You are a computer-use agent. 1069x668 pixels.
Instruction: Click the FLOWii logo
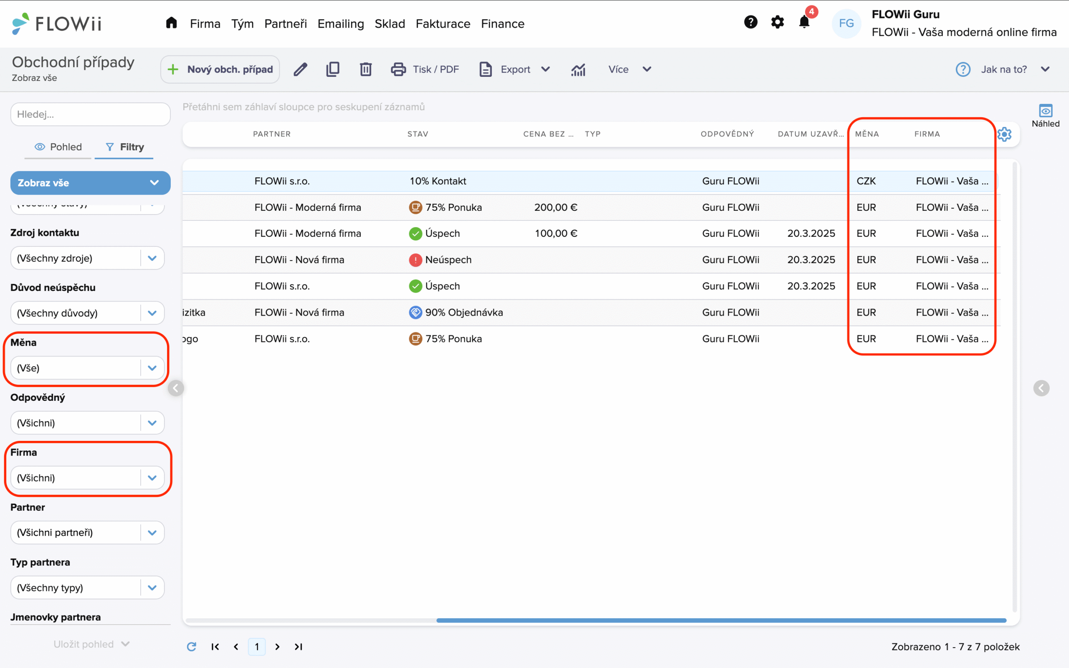(56, 23)
